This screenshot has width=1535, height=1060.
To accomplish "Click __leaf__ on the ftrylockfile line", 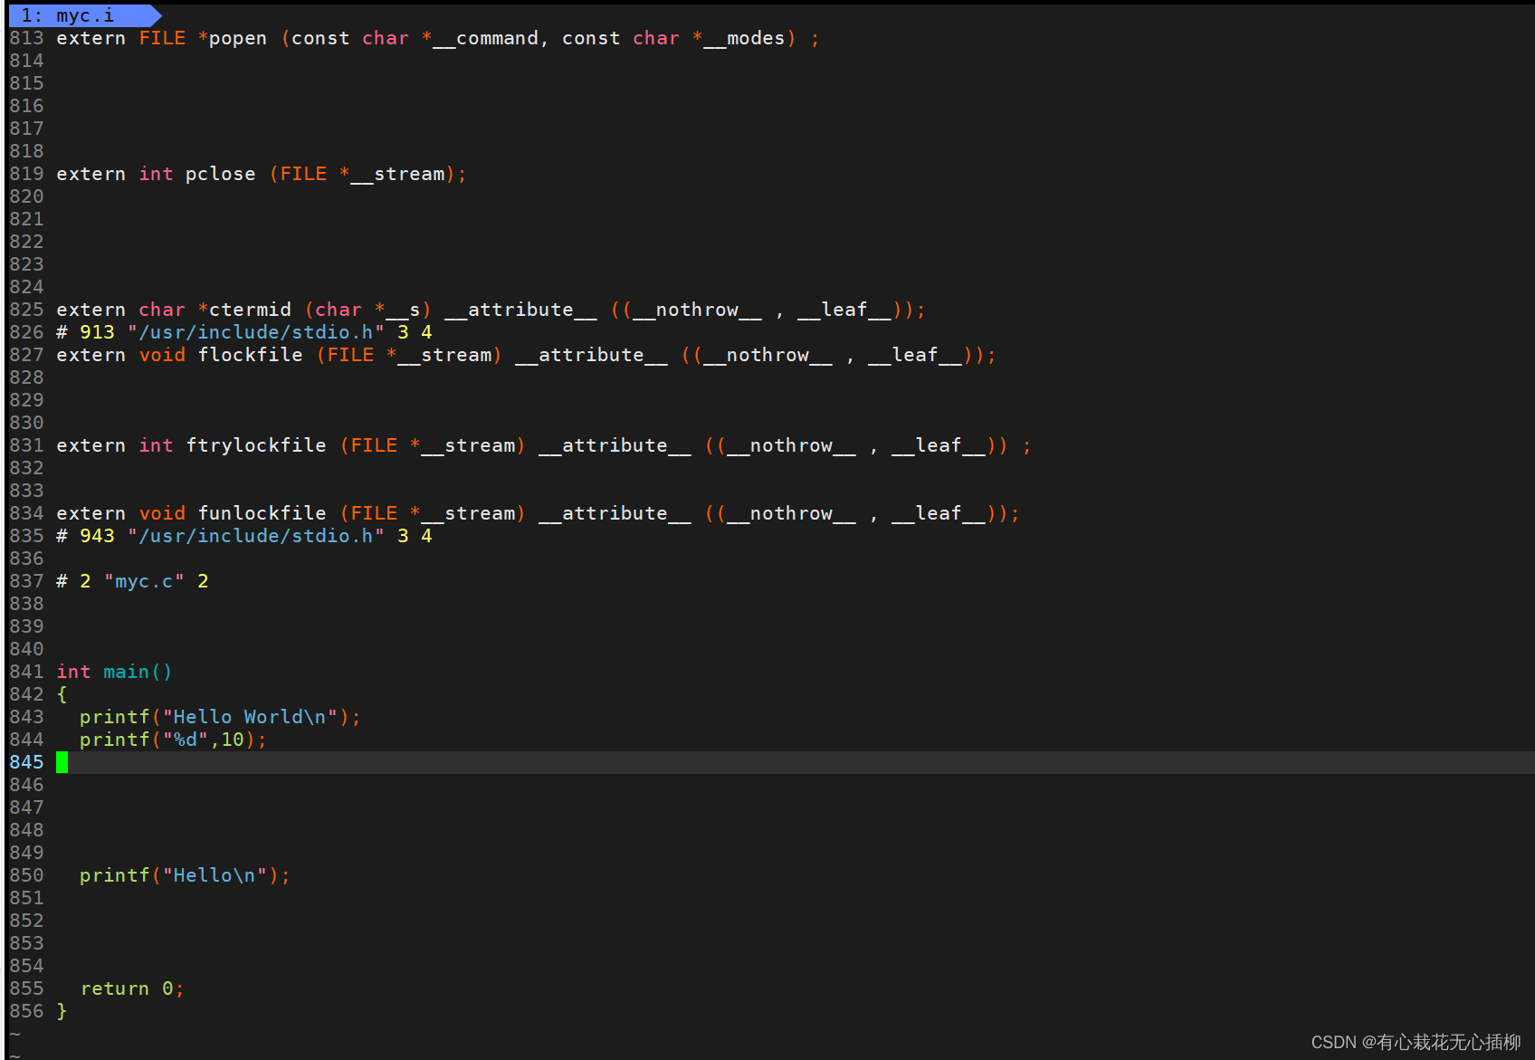I will click(938, 445).
